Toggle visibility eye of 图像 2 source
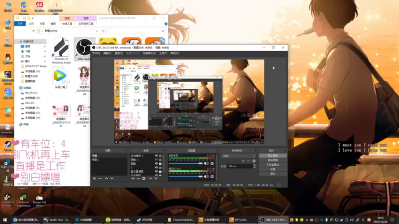 tap(156, 160)
